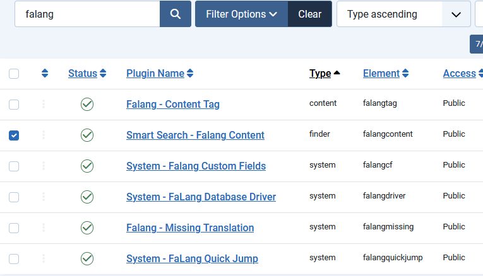
Task: Click the magnifier search button
Action: coord(176,14)
